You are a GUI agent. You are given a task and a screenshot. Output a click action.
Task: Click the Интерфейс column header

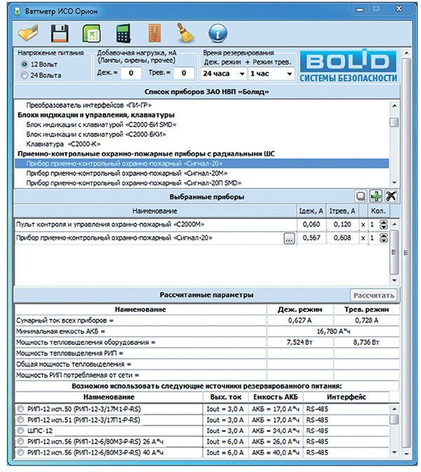tap(347, 397)
